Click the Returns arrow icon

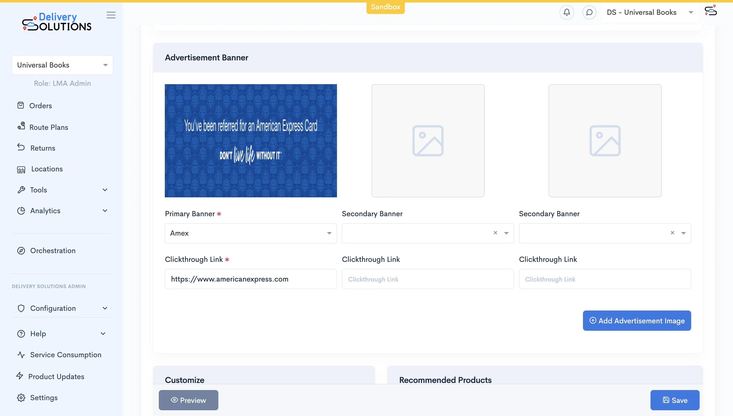click(21, 147)
